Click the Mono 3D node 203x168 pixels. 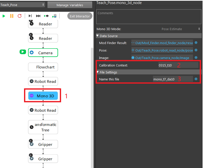point(43,96)
